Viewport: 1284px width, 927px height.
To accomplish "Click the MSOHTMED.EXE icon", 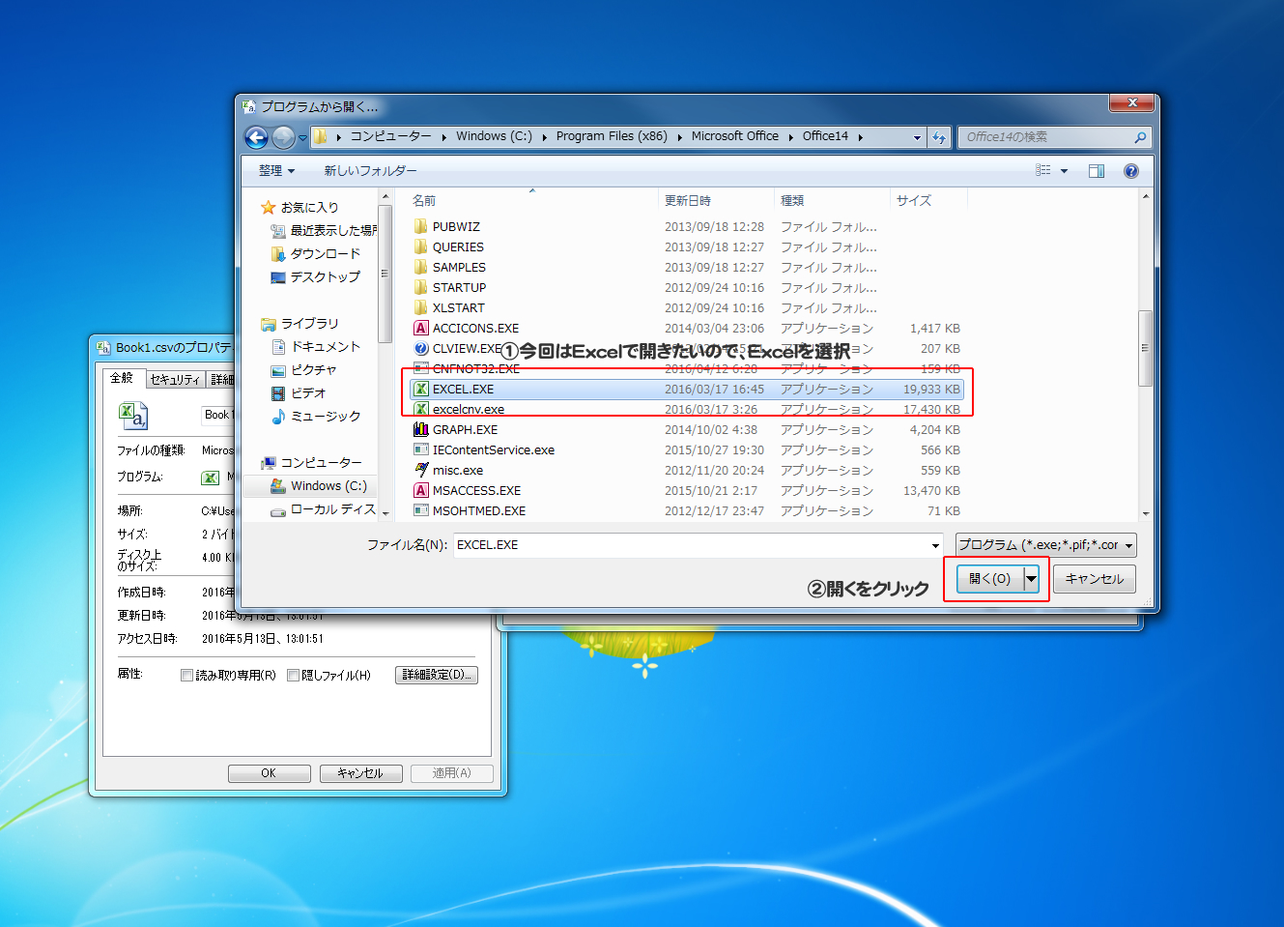I will click(x=421, y=510).
